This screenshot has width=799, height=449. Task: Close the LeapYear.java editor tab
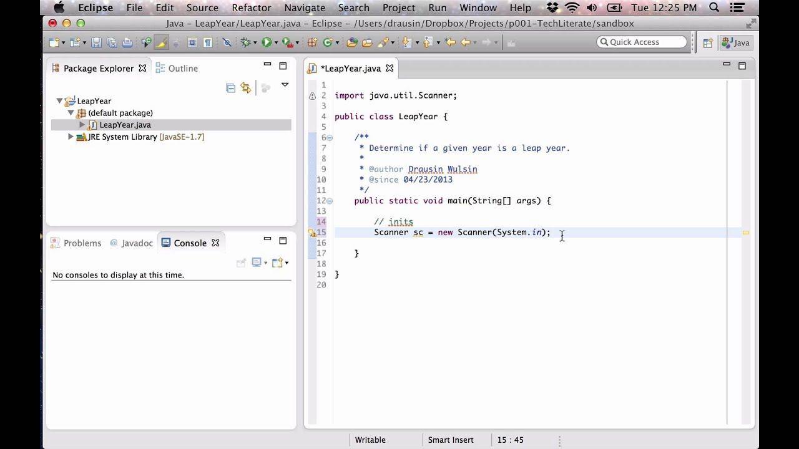(x=390, y=69)
